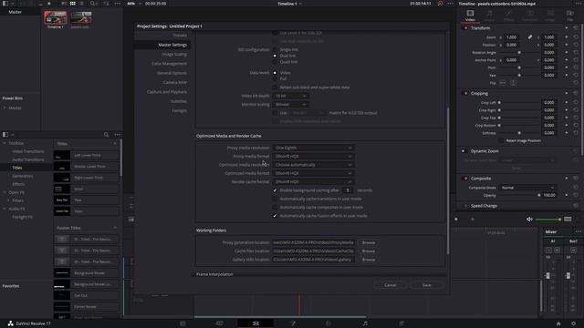Open the Fairlight music note page icon
Screen dimensions: 584x328
point(365,323)
